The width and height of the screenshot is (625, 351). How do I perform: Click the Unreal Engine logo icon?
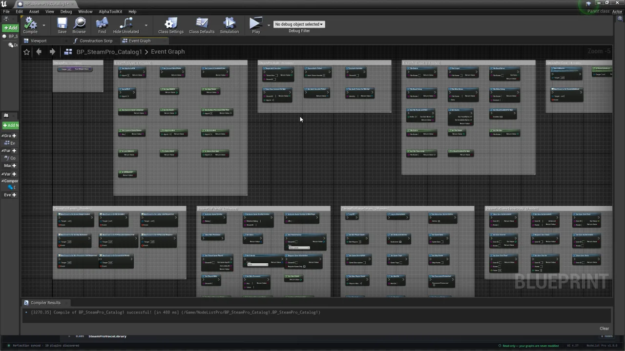[x=4, y=4]
